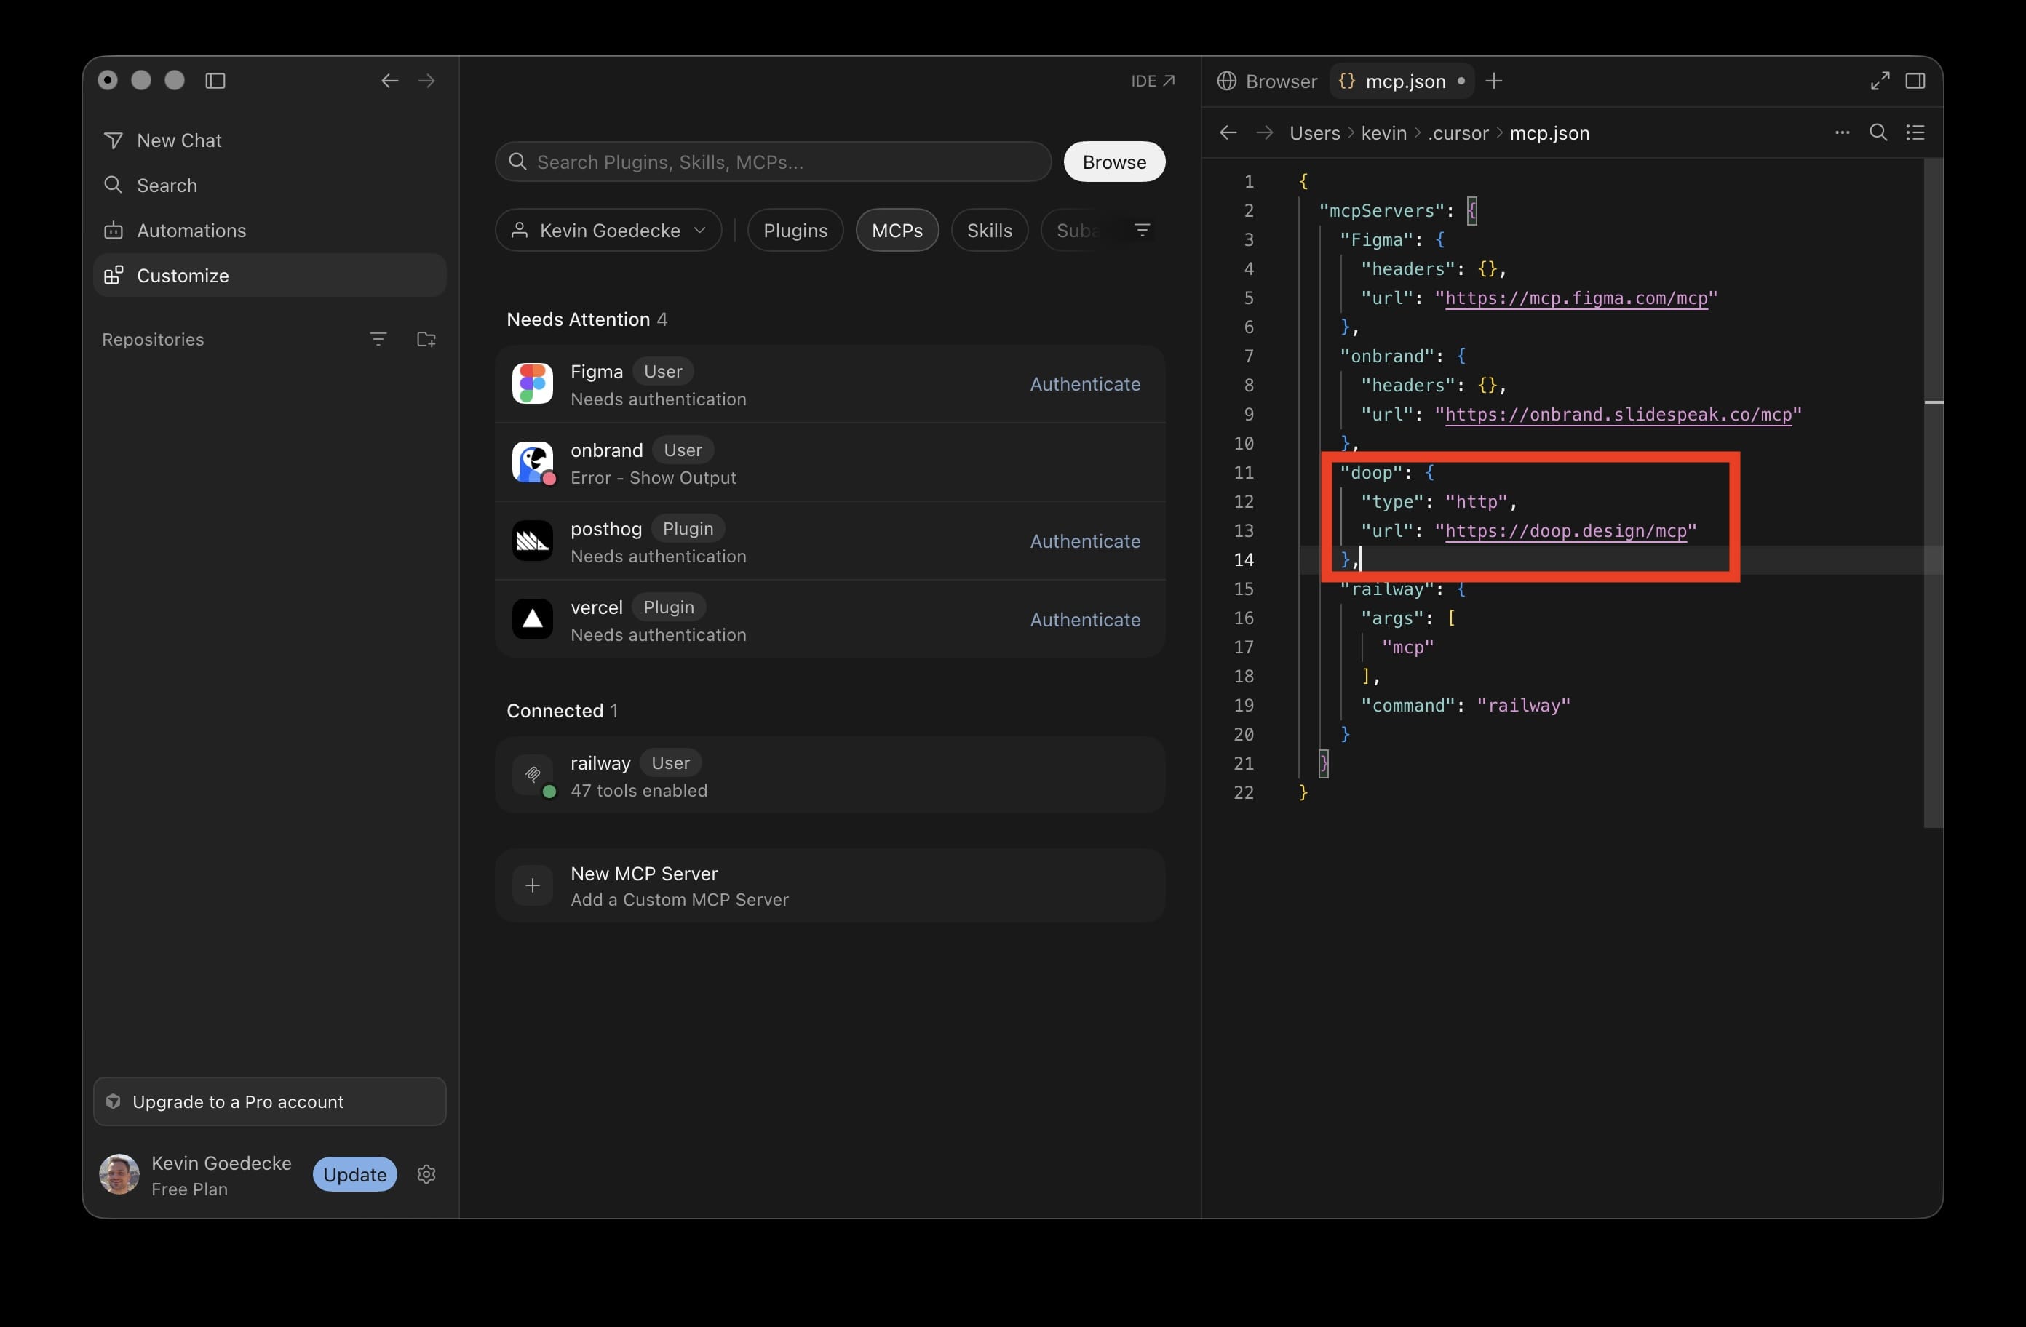The image size is (2026, 1327).
Task: Toggle the sidebar panel icon
Action: coord(215,81)
